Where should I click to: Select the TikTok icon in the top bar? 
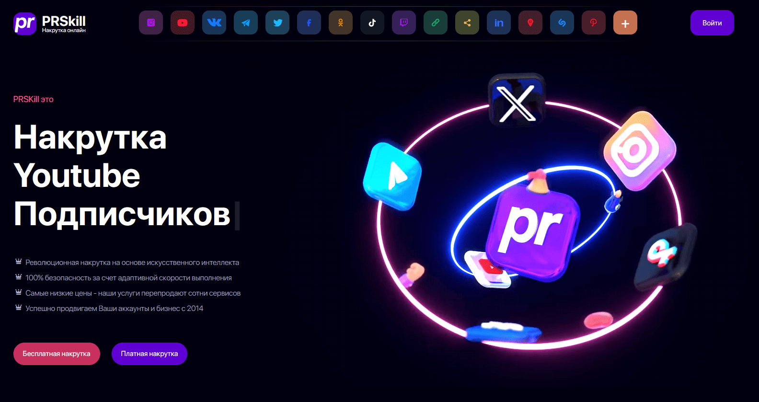pyautogui.click(x=372, y=23)
